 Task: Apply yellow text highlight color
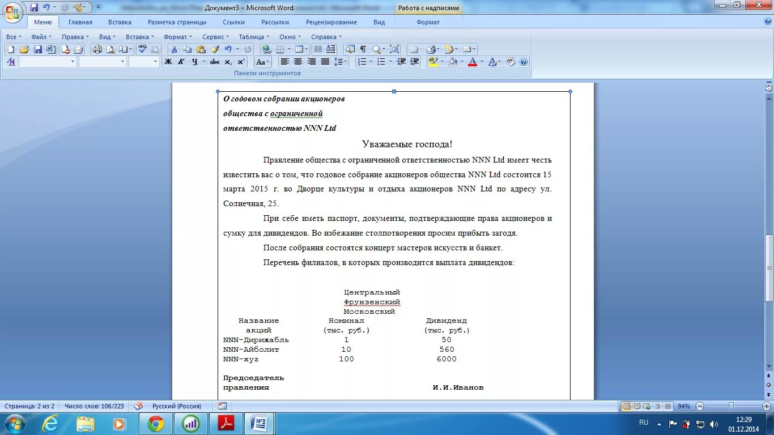click(433, 62)
